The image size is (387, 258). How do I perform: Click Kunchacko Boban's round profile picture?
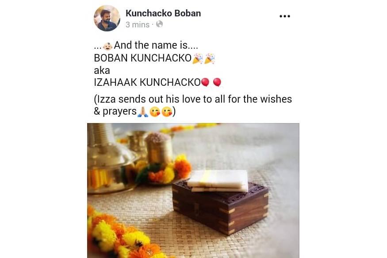(107, 18)
